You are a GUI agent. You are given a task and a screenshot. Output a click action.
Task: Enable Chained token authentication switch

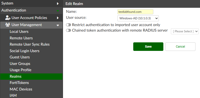[x=69, y=30]
